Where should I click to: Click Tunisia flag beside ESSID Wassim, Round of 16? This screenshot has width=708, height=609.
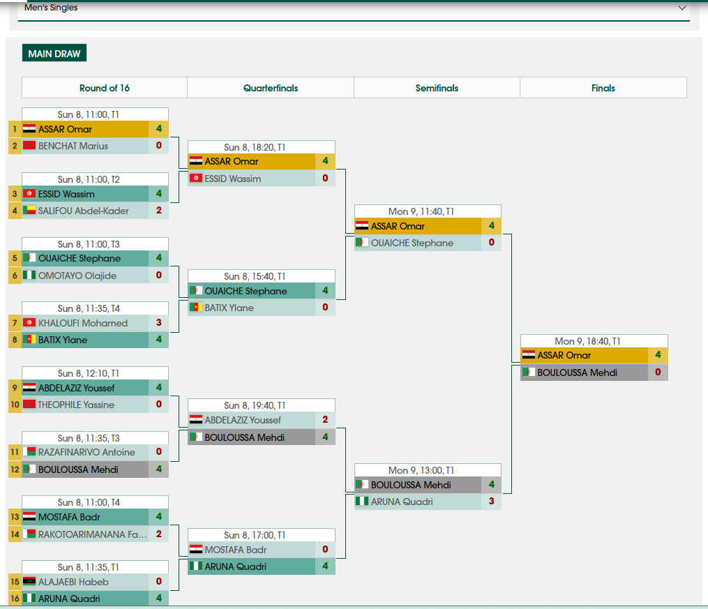[x=29, y=194]
